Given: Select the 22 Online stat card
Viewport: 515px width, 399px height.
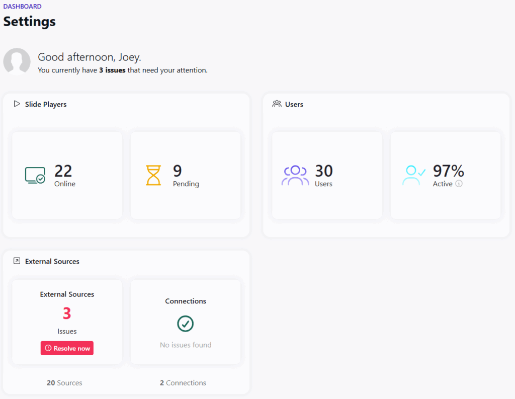Looking at the screenshot, I should pyautogui.click(x=66, y=175).
